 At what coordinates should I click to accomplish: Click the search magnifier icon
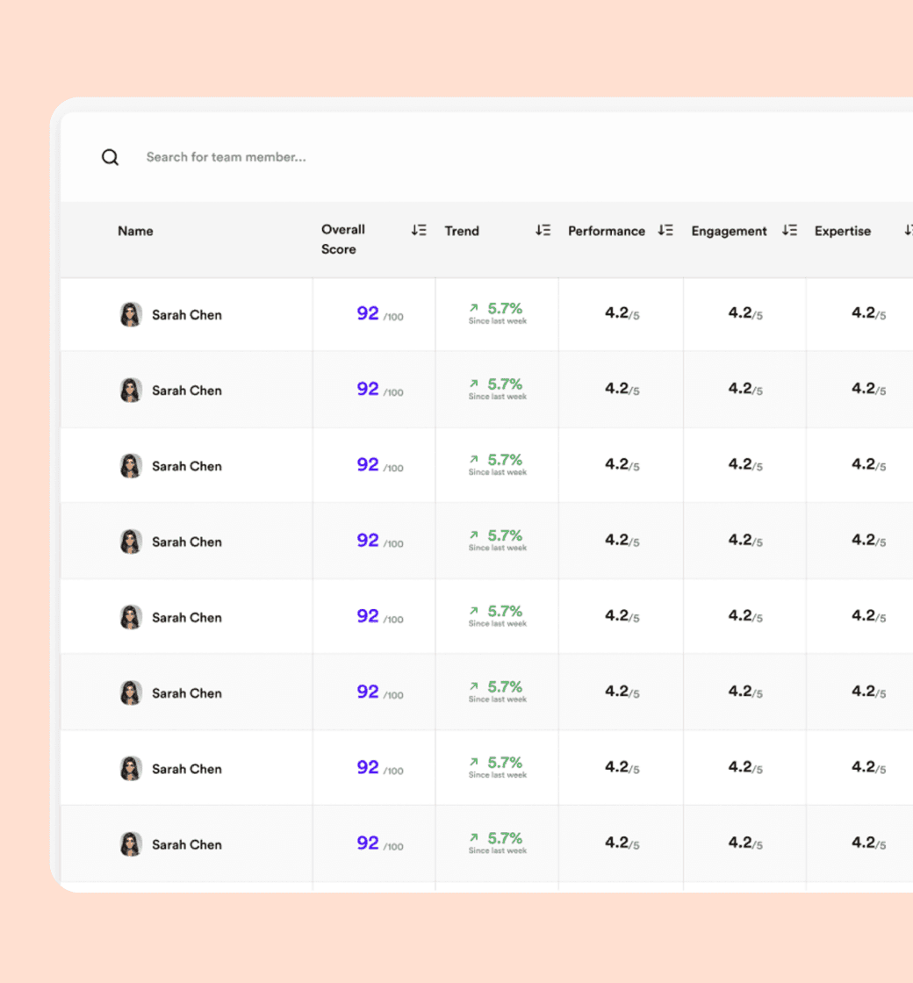111,157
